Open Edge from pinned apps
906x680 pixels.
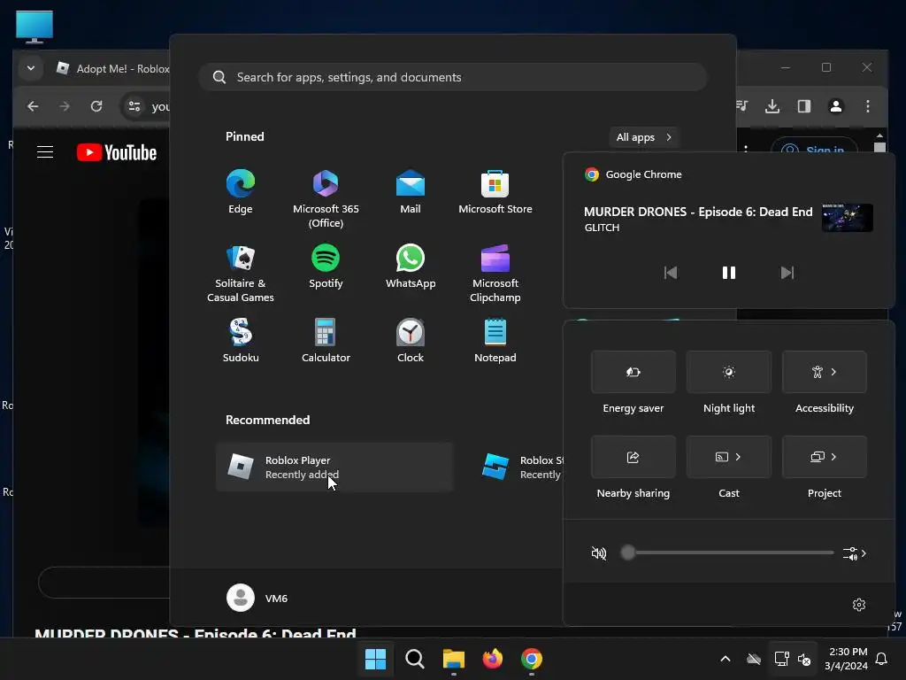241,192
